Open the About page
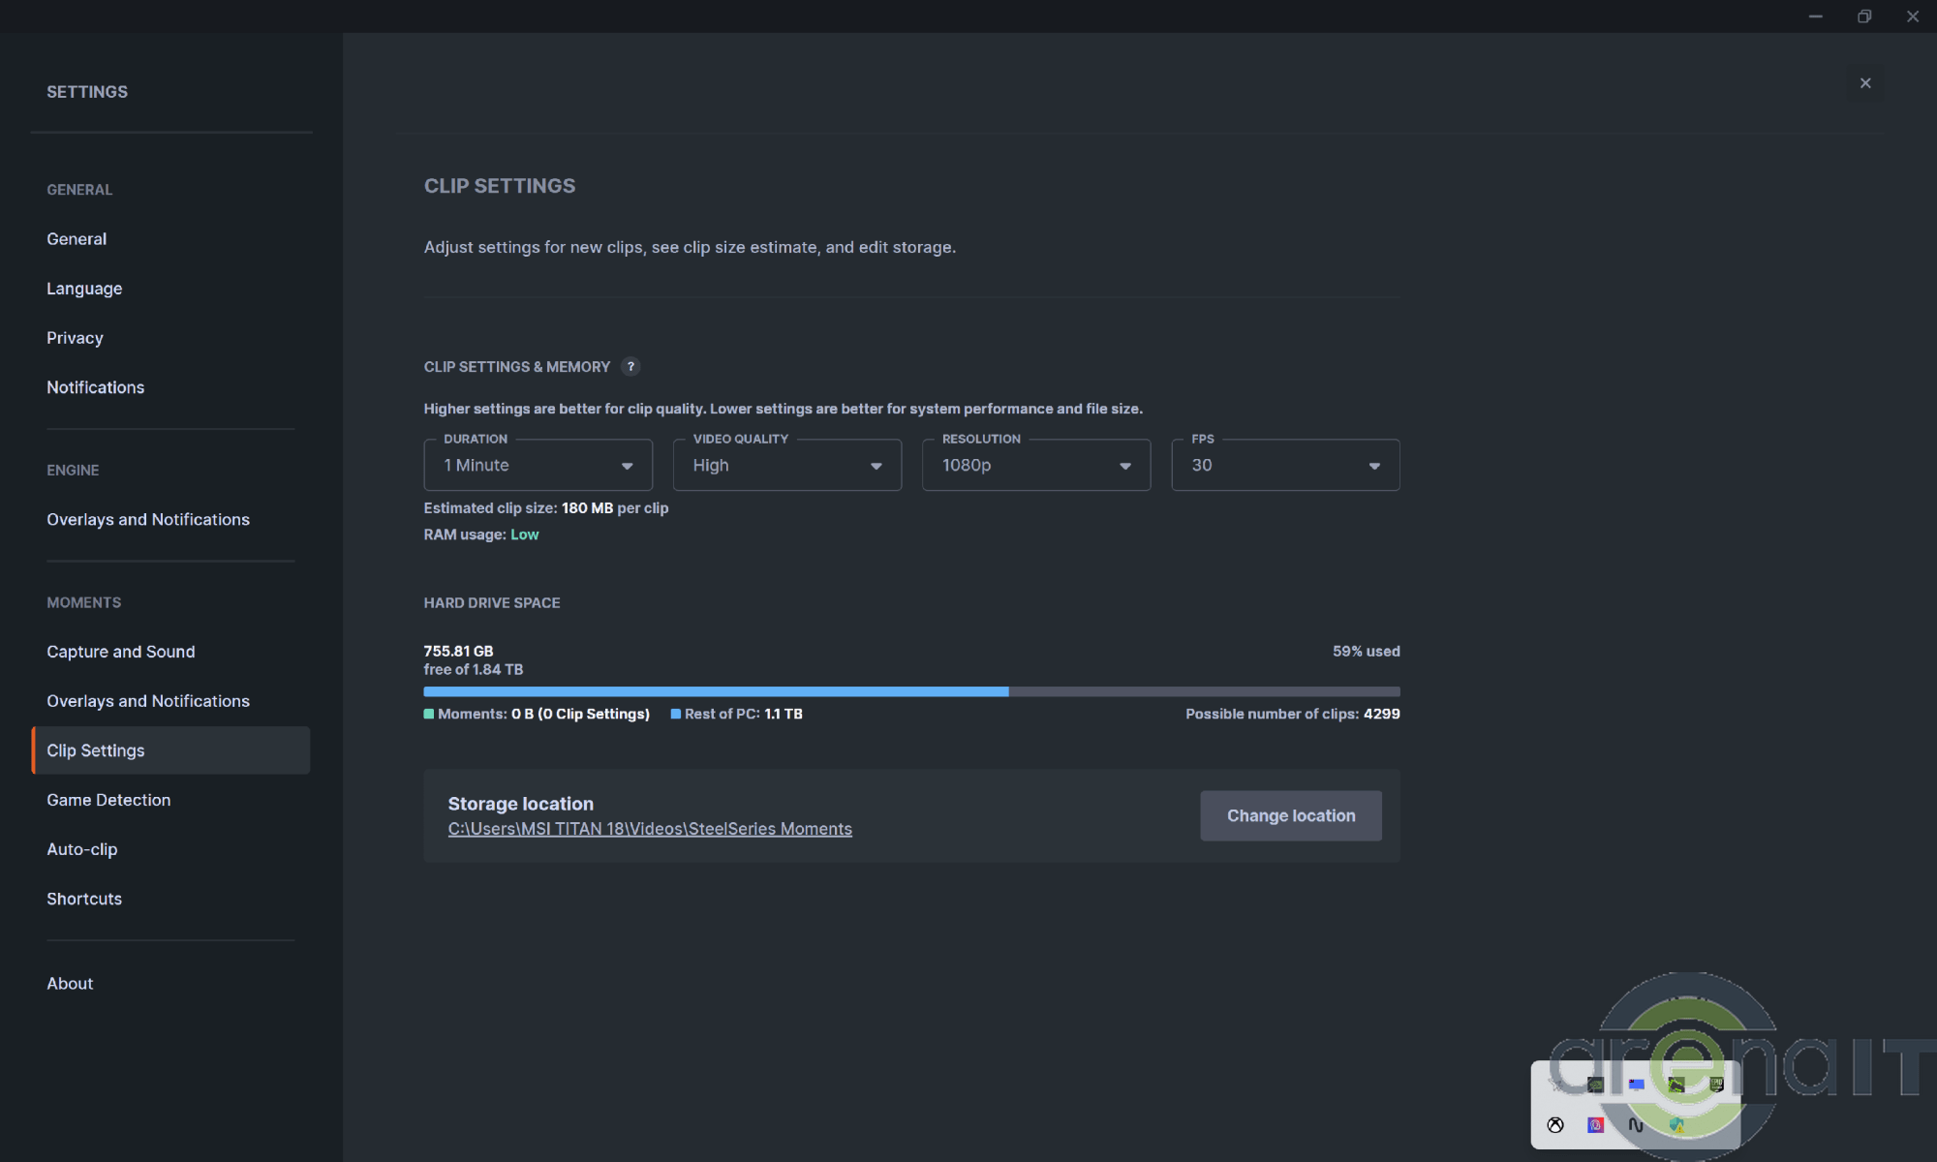Screen dimensions: 1937x1162 click(70, 983)
